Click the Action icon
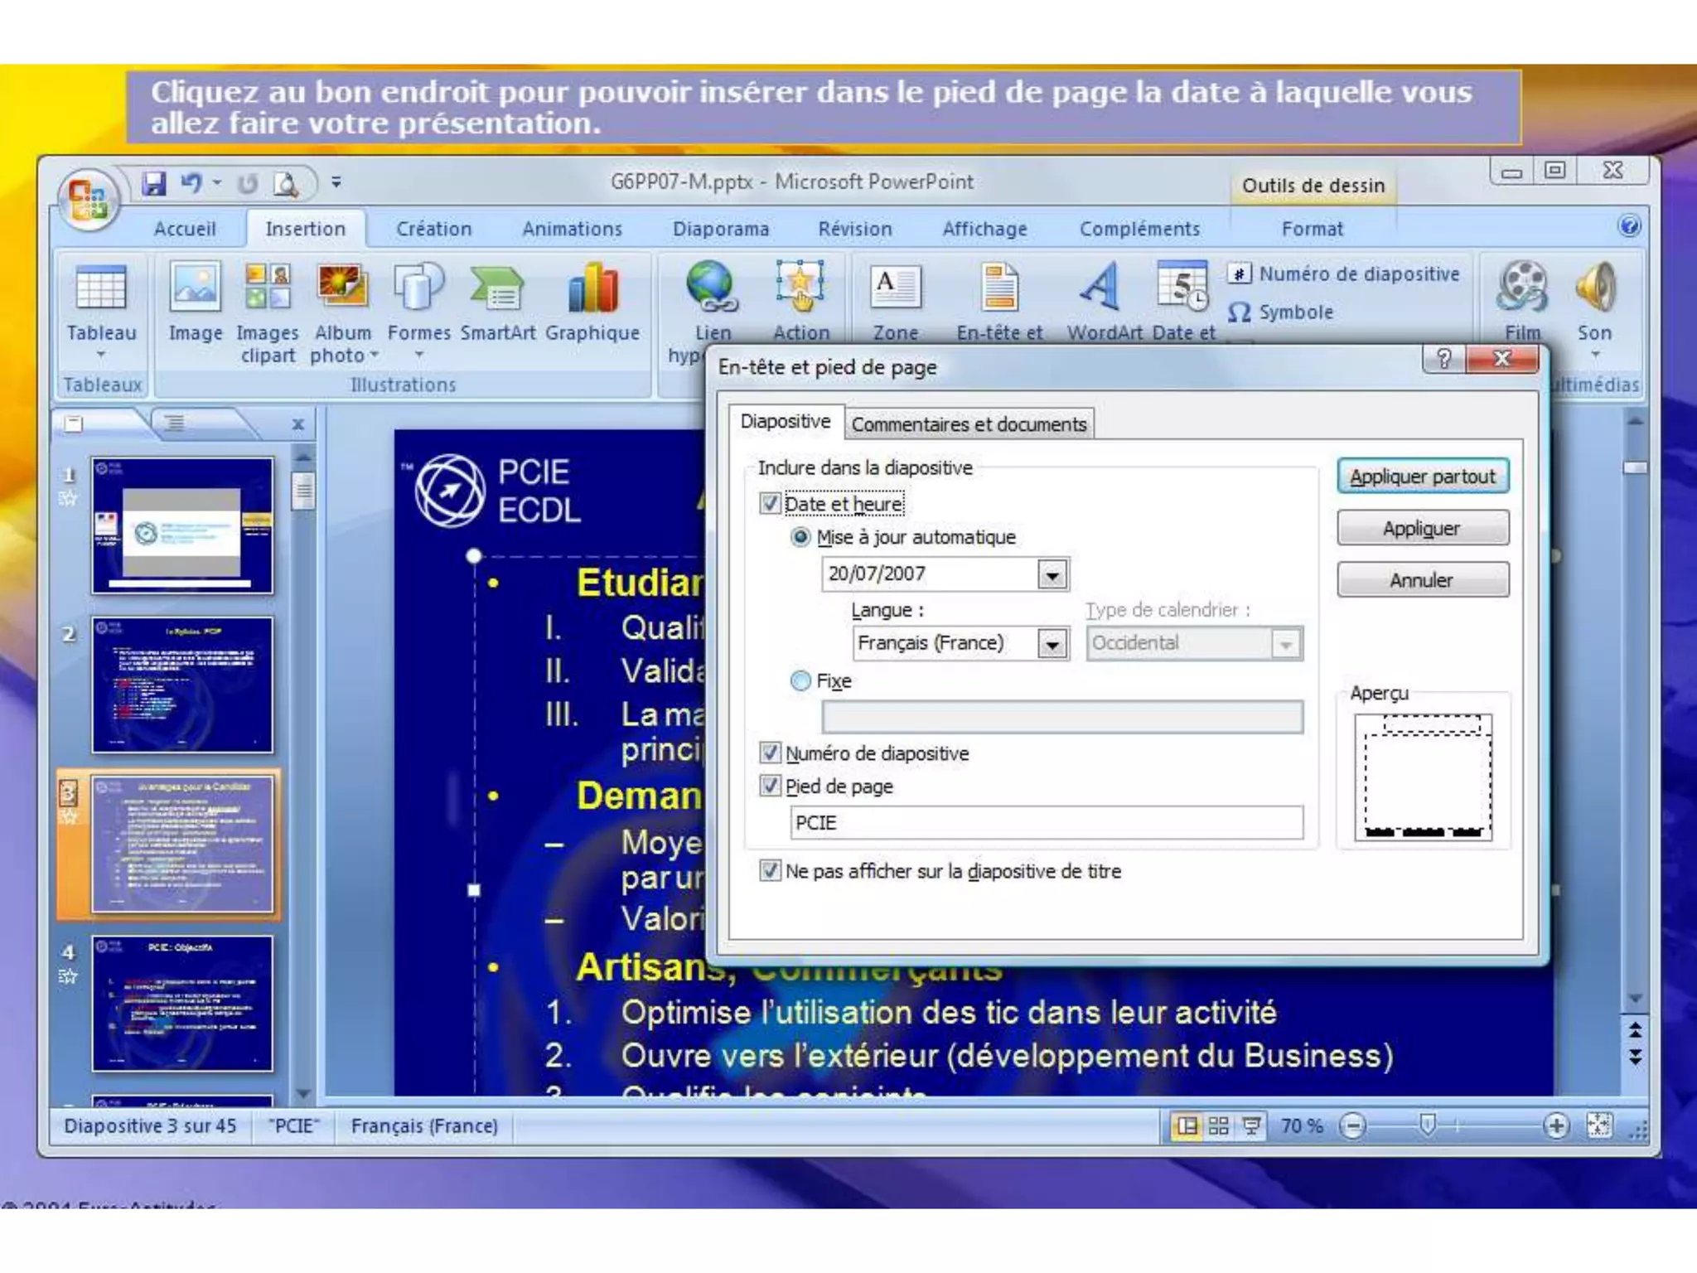The width and height of the screenshot is (1697, 1273). coord(800,287)
